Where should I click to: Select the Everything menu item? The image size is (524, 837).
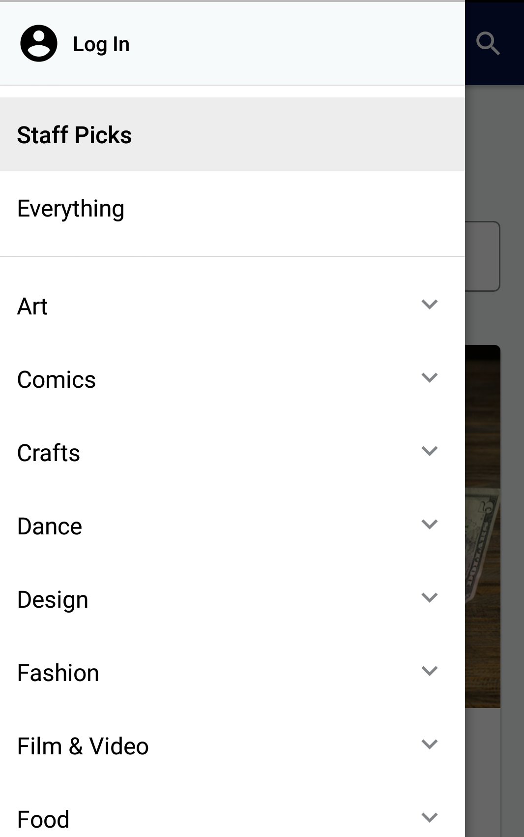tap(71, 209)
